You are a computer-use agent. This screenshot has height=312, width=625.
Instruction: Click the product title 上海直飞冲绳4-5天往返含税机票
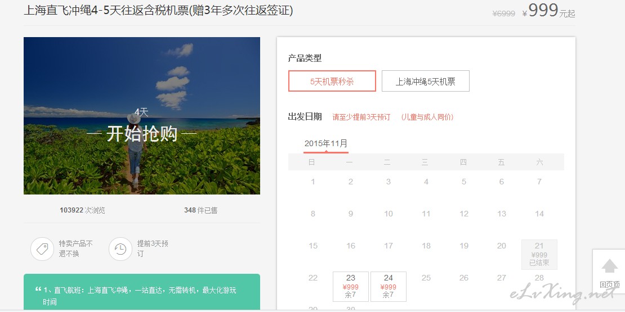pos(158,10)
